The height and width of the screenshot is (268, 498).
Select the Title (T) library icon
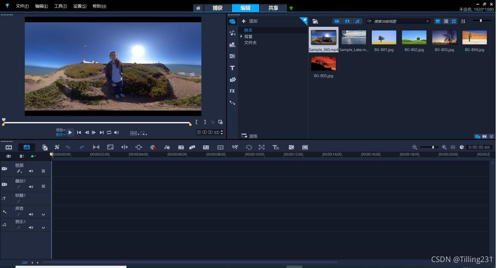232,68
